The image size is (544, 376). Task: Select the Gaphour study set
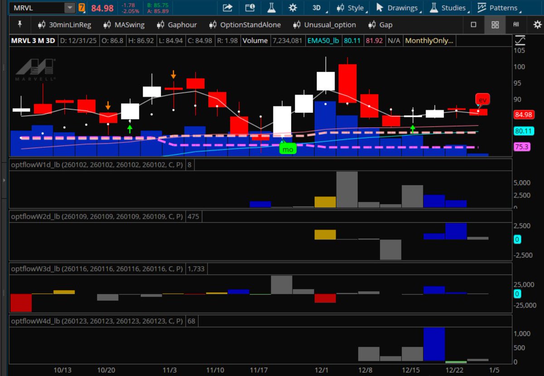click(177, 25)
